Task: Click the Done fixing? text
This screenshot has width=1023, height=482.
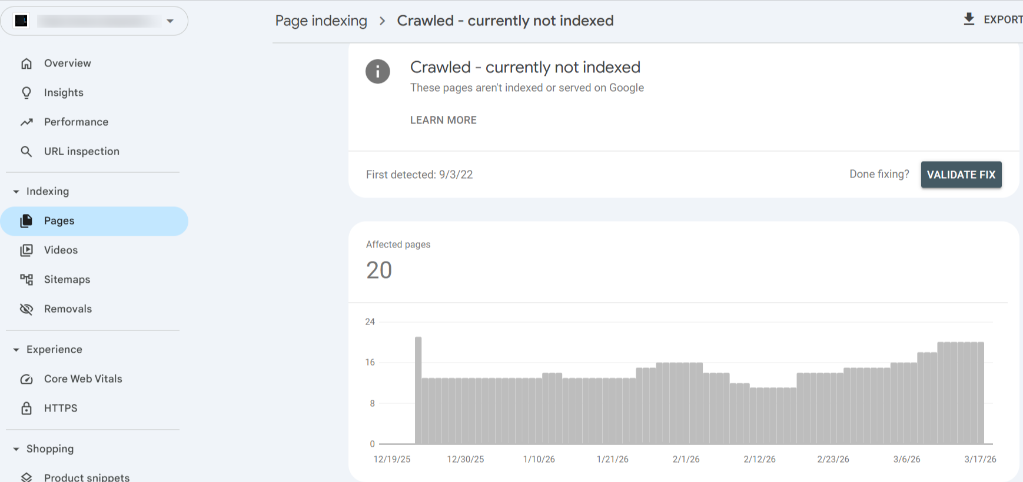Action: point(879,174)
